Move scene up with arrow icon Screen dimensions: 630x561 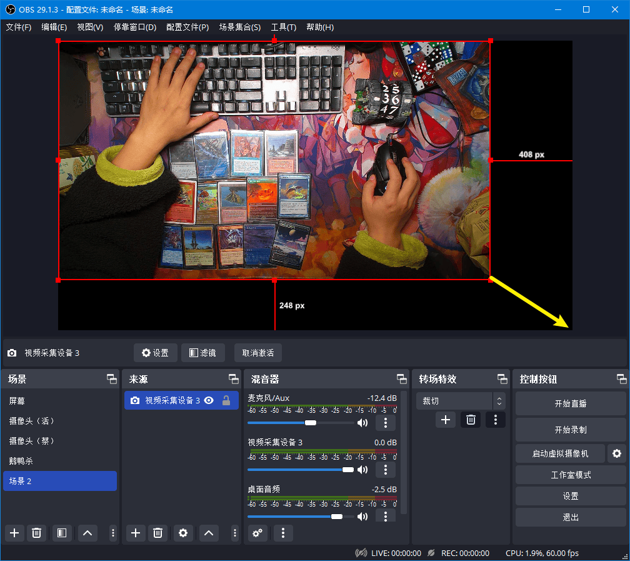click(87, 533)
